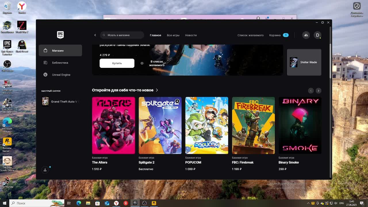The height and width of the screenshot is (207, 368).
Task: Open World War Z desktop shortcut
Action: tap(22, 27)
